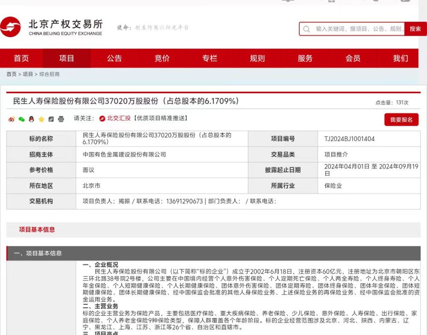The image size is (427, 335).
Task: Go to 项目 in the breadcrumb
Action: (28, 74)
